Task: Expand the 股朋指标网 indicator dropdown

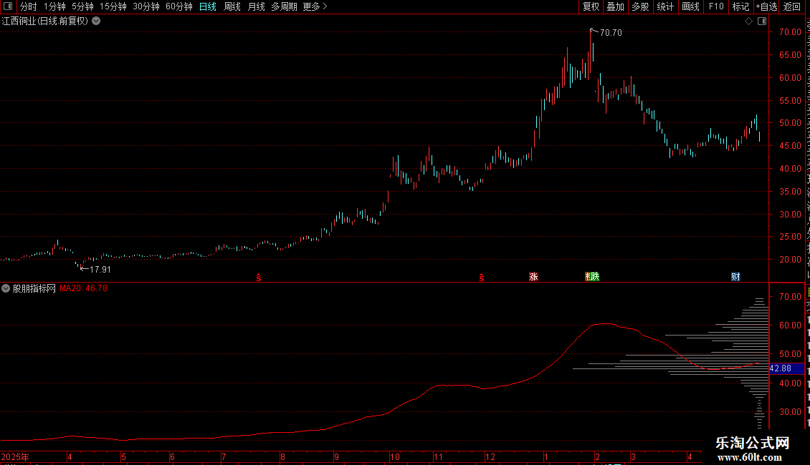Action: tap(6, 288)
